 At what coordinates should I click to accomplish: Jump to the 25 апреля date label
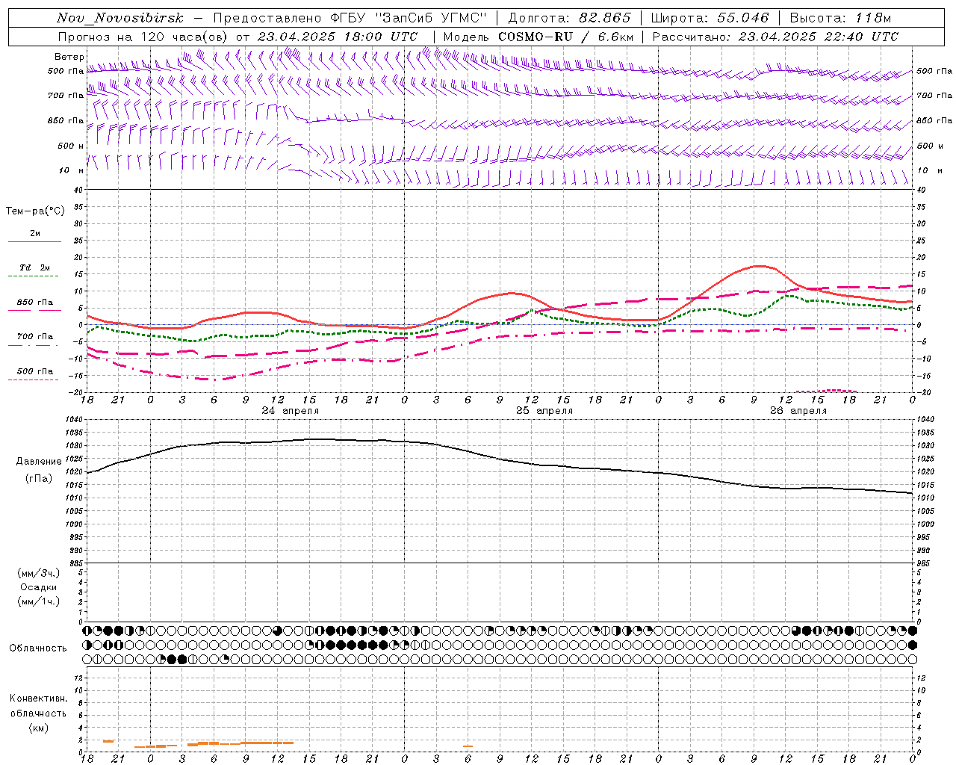544,411
